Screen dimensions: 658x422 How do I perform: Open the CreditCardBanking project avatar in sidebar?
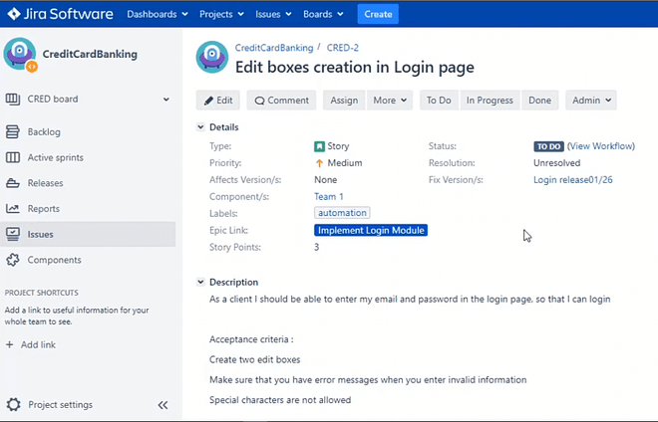20,55
